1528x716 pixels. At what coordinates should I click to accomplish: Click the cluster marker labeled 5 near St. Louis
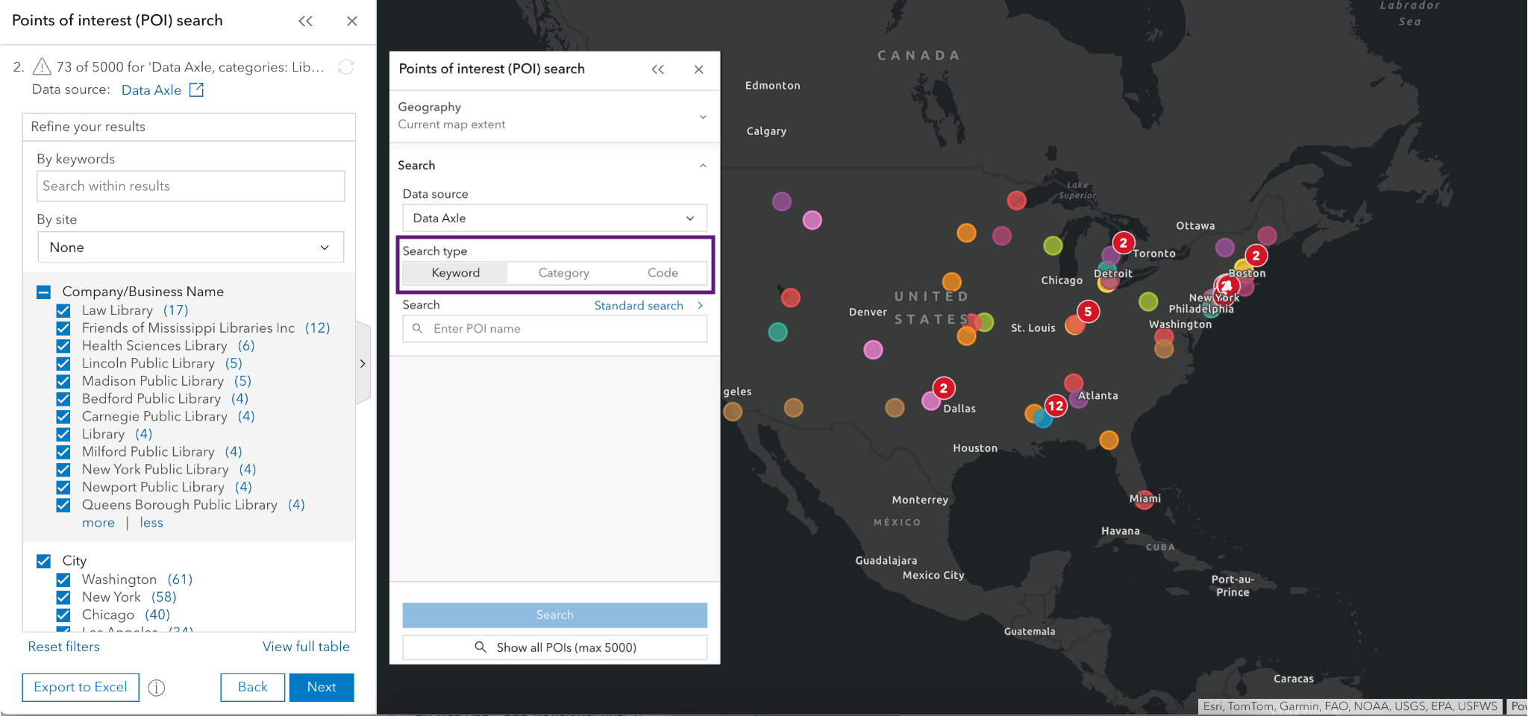pos(1088,311)
